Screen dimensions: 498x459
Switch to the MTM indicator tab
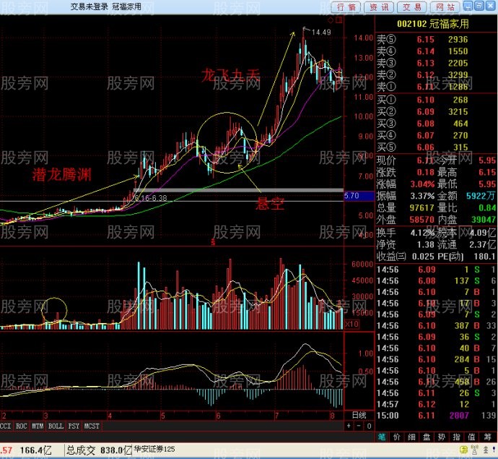click(x=38, y=426)
